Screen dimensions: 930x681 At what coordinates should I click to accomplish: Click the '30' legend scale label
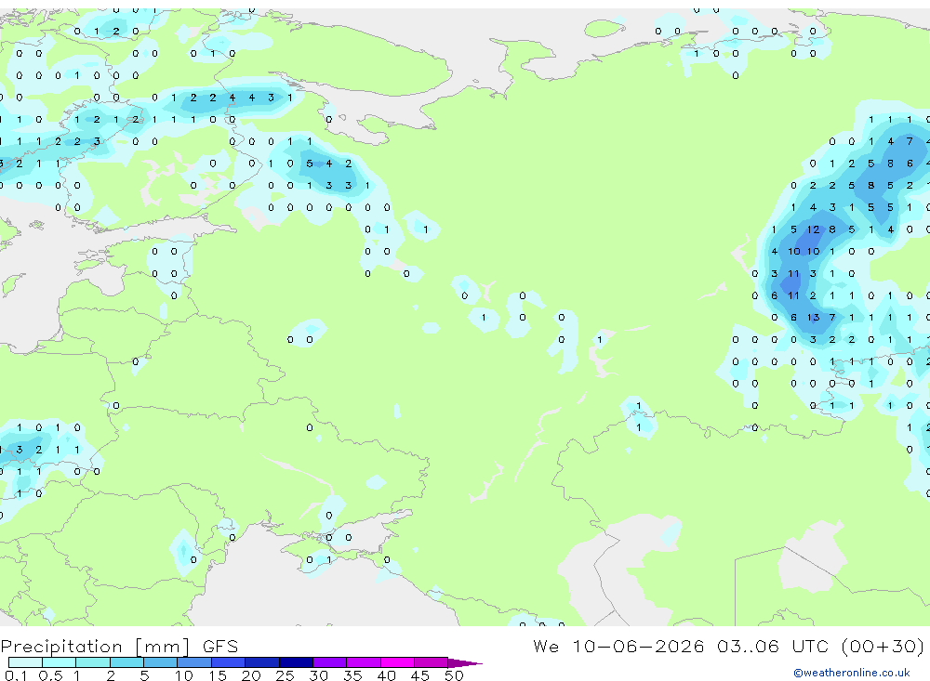click(318, 675)
